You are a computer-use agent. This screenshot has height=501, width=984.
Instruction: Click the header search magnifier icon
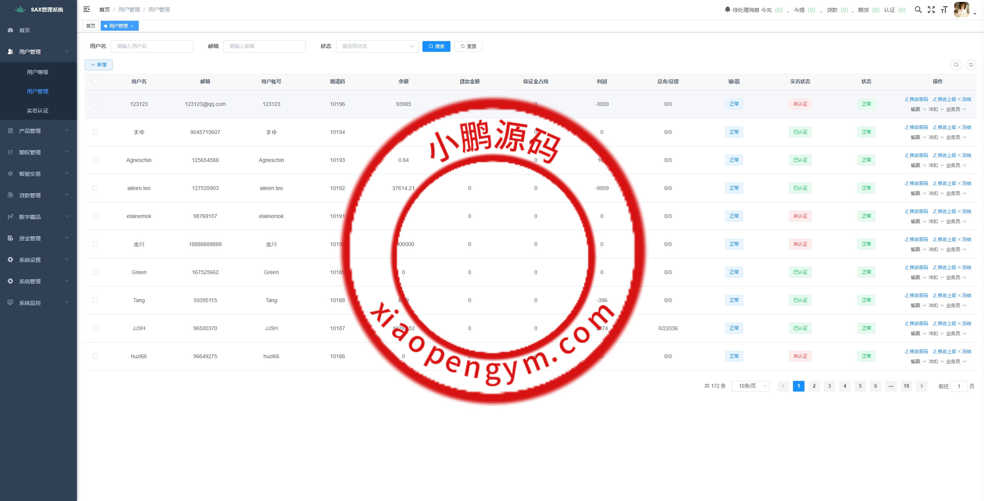click(918, 10)
